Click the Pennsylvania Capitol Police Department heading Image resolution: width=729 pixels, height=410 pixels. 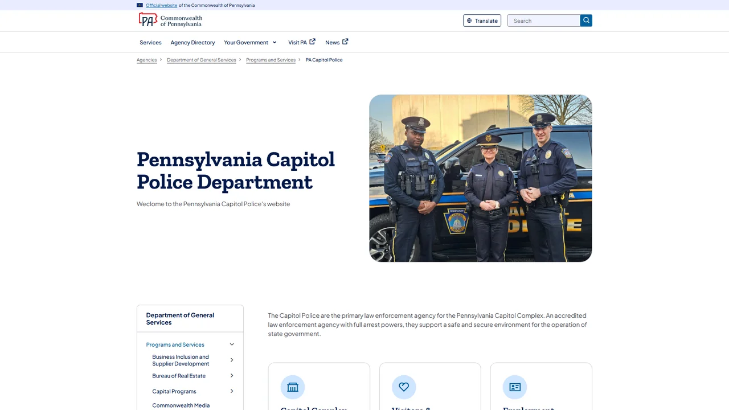click(236, 170)
